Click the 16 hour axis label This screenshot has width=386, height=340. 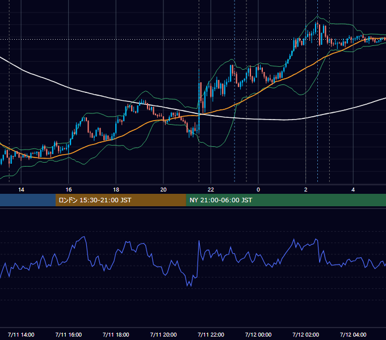[x=69, y=190]
